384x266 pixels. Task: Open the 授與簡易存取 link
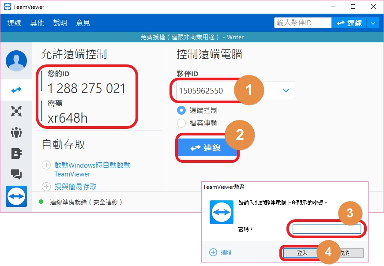point(75,187)
